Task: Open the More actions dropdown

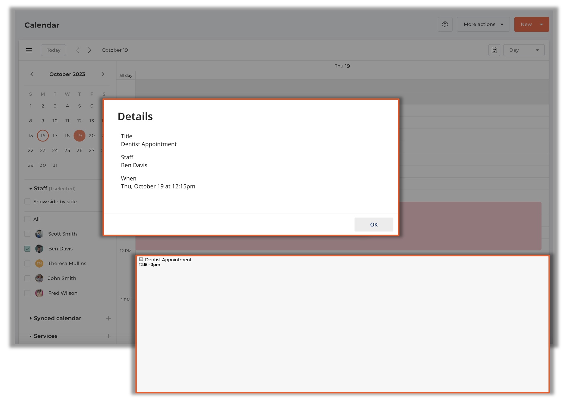Action: [x=483, y=24]
